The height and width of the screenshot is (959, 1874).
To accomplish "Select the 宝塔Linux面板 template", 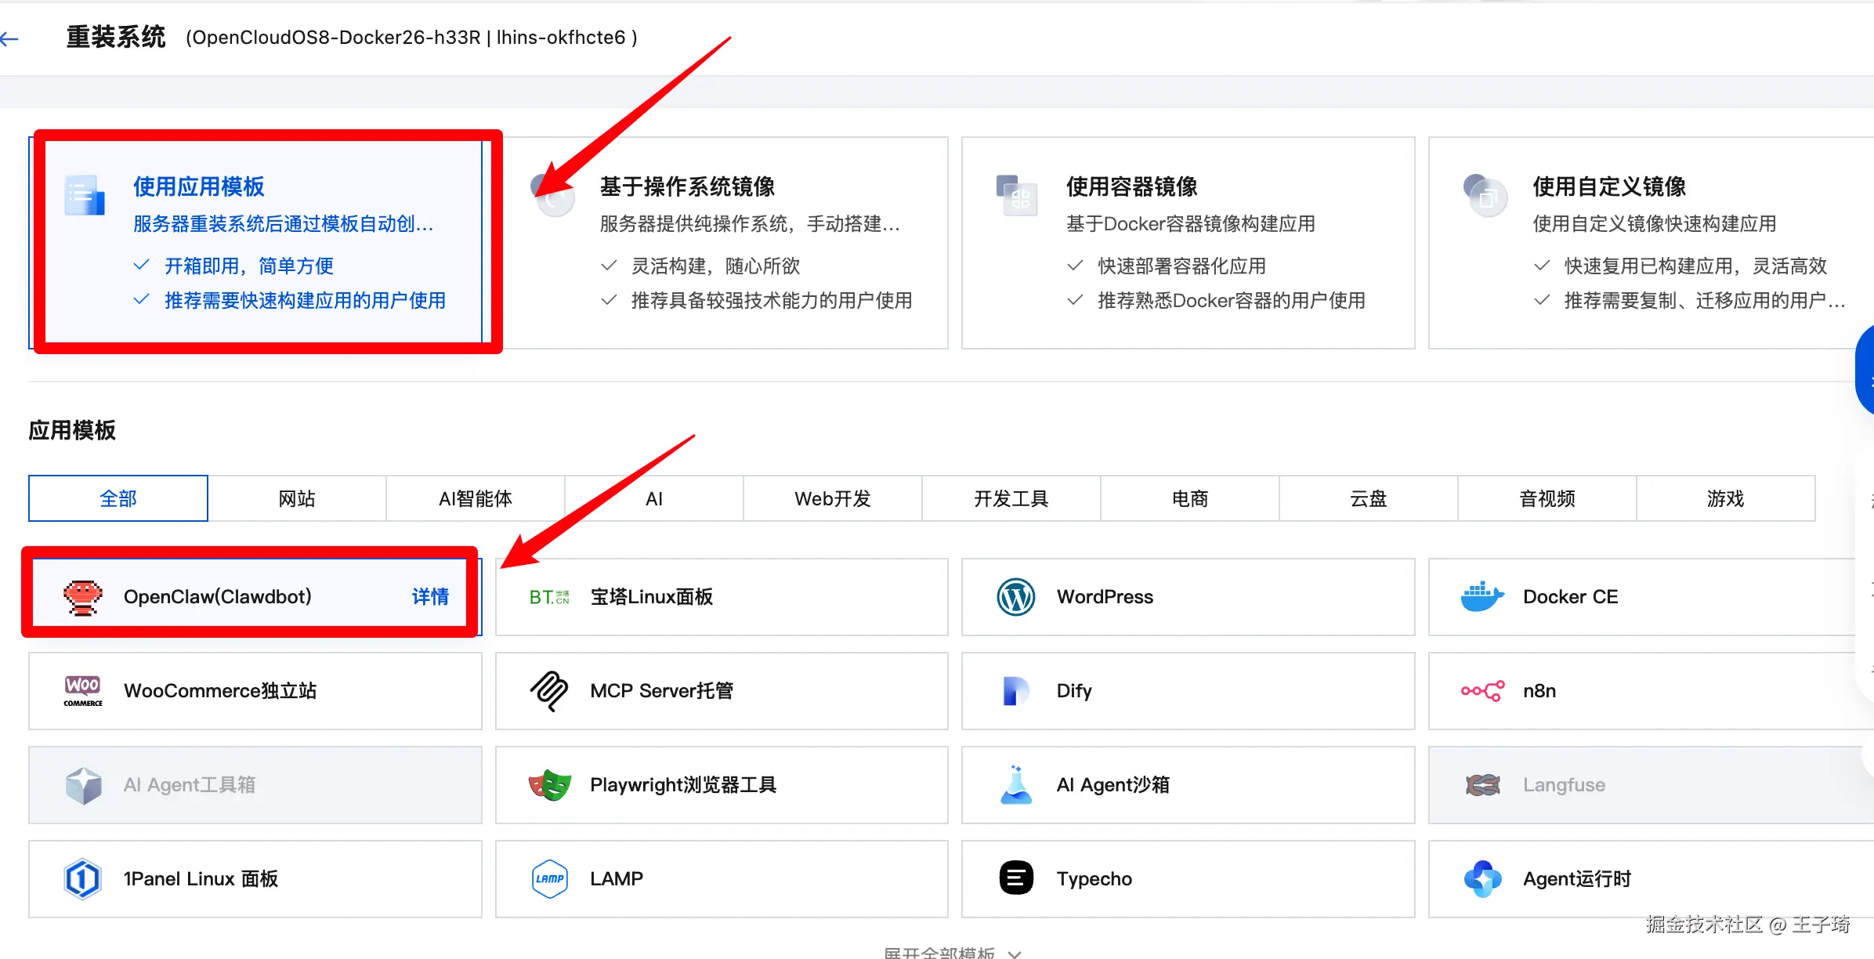I will (721, 597).
